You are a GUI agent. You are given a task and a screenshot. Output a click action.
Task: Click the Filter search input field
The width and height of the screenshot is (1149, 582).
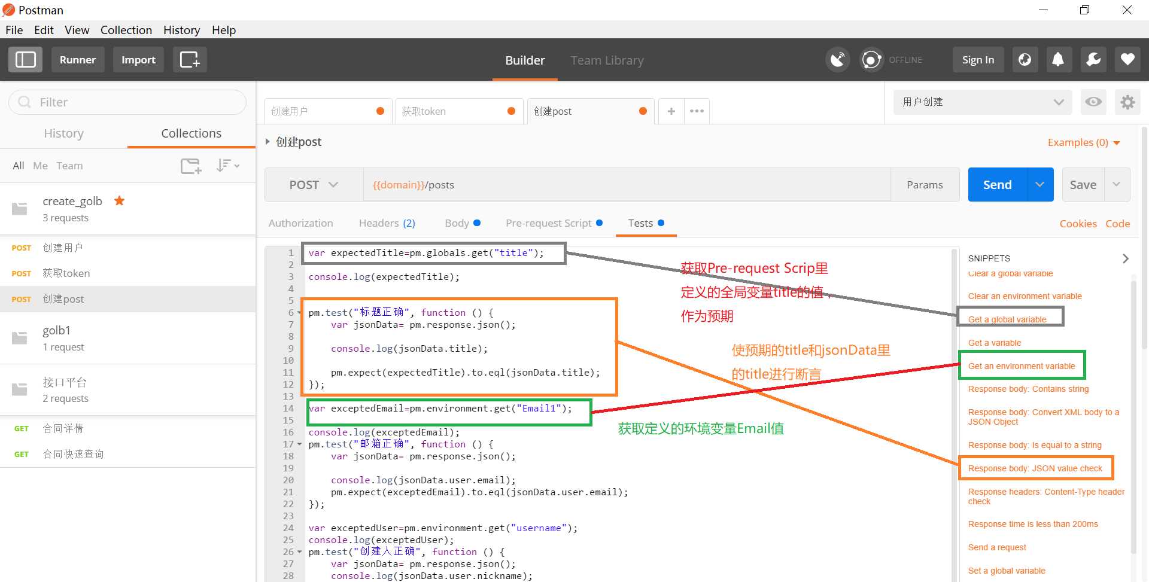(127, 102)
